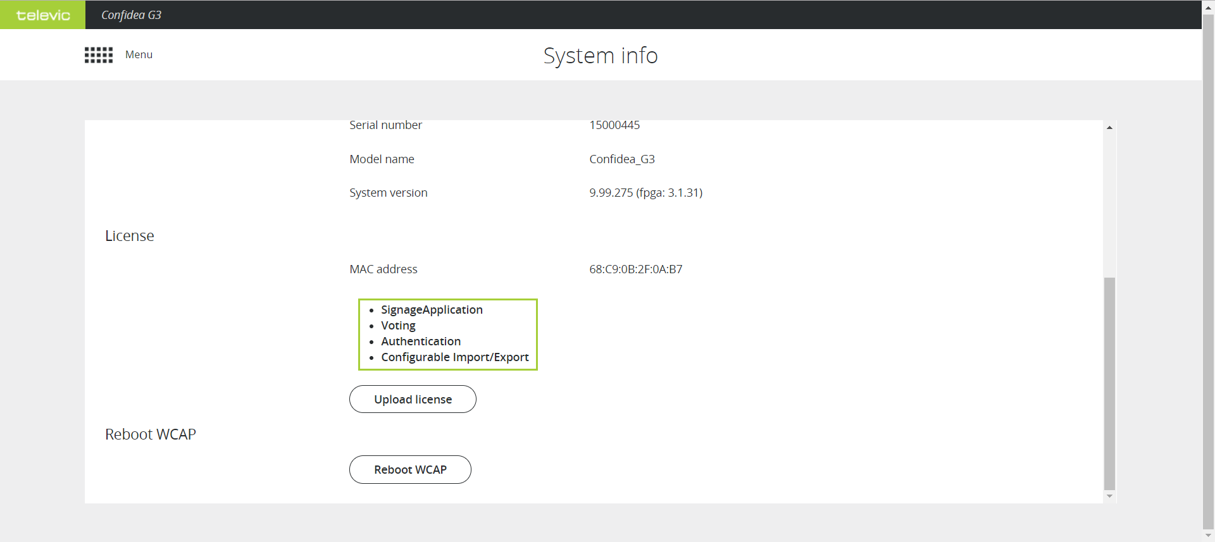Click the Televic logo

click(42, 15)
